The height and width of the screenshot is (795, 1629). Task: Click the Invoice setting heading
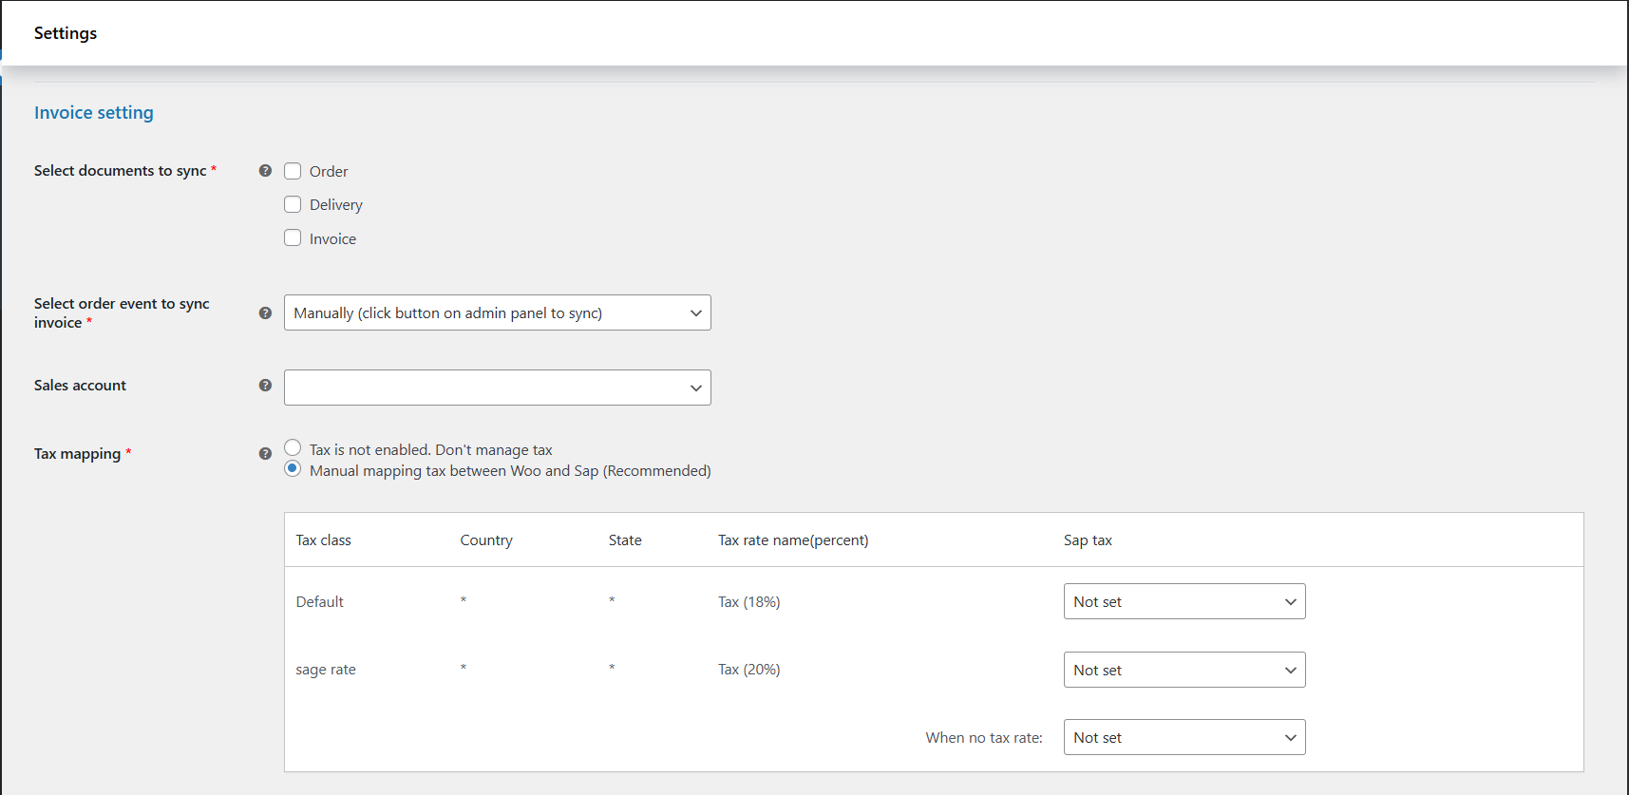pos(94,113)
